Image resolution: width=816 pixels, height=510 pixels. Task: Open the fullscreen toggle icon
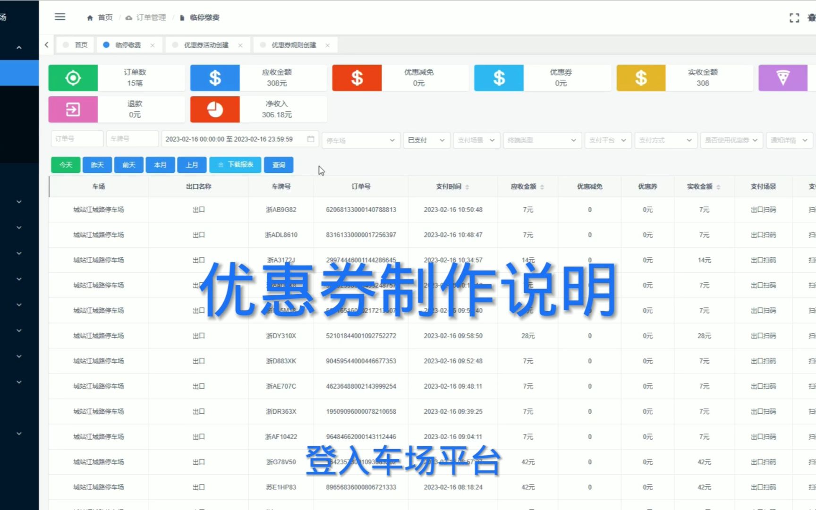click(794, 17)
